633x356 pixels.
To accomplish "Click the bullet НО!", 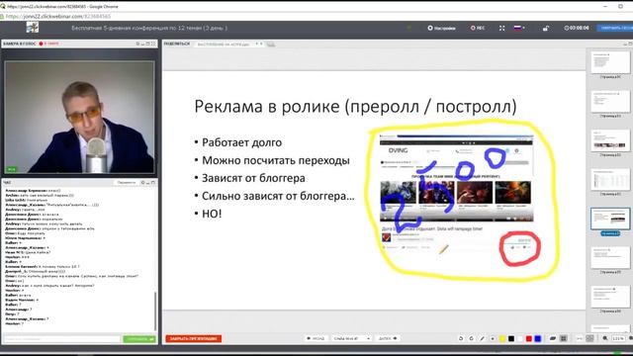I will point(212,214).
